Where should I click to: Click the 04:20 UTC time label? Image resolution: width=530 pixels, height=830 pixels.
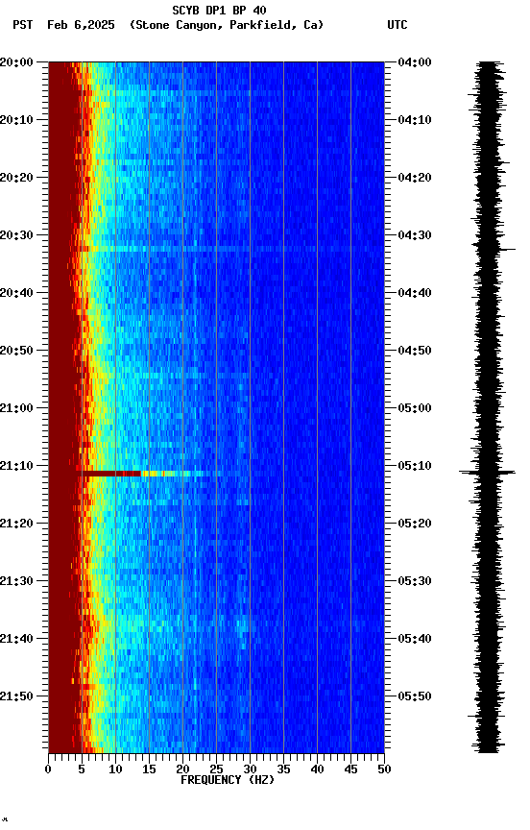[415, 178]
